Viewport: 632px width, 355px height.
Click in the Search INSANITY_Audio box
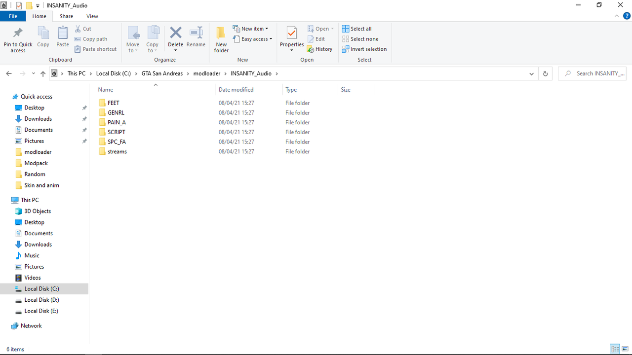pos(592,73)
